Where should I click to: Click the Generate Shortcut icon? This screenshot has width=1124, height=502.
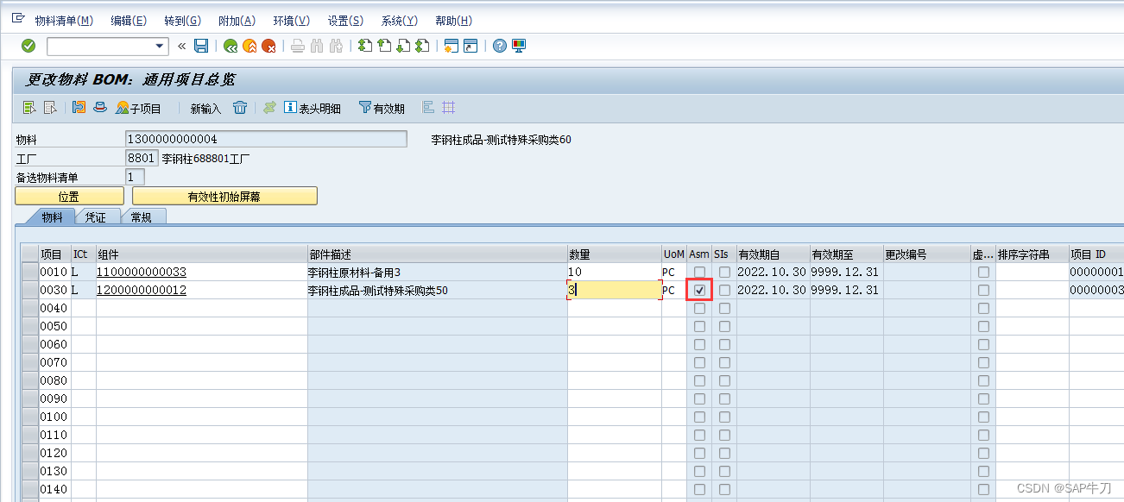click(x=470, y=46)
